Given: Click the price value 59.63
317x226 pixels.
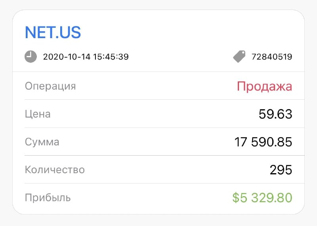Looking at the screenshot, I should [x=275, y=114].
